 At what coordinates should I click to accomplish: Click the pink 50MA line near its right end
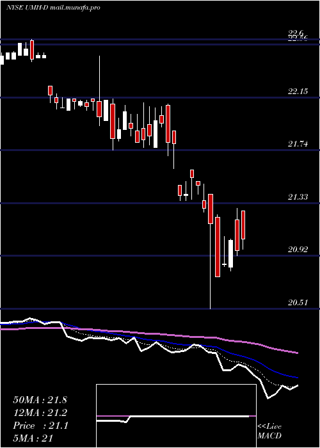291,352
